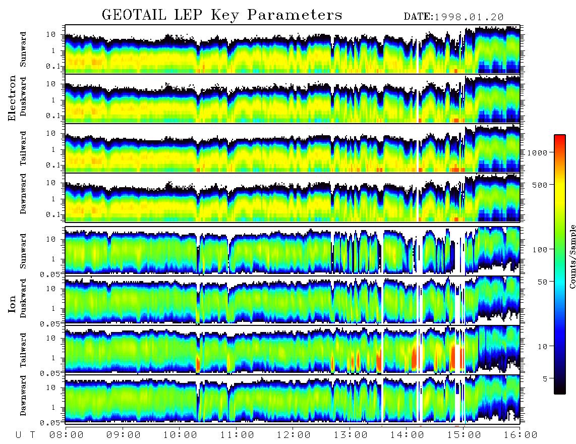Select the electron 'Dawnward' panel label
Viewport: 576px width, 444px height.
point(23,194)
